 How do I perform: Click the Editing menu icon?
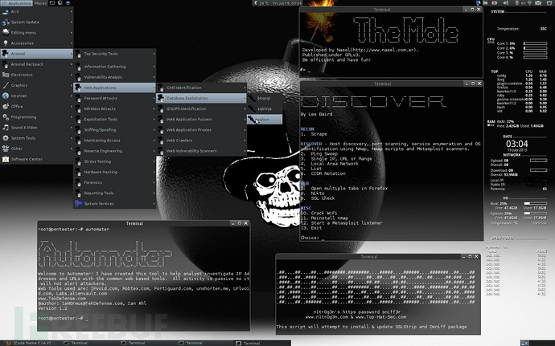click(x=6, y=33)
